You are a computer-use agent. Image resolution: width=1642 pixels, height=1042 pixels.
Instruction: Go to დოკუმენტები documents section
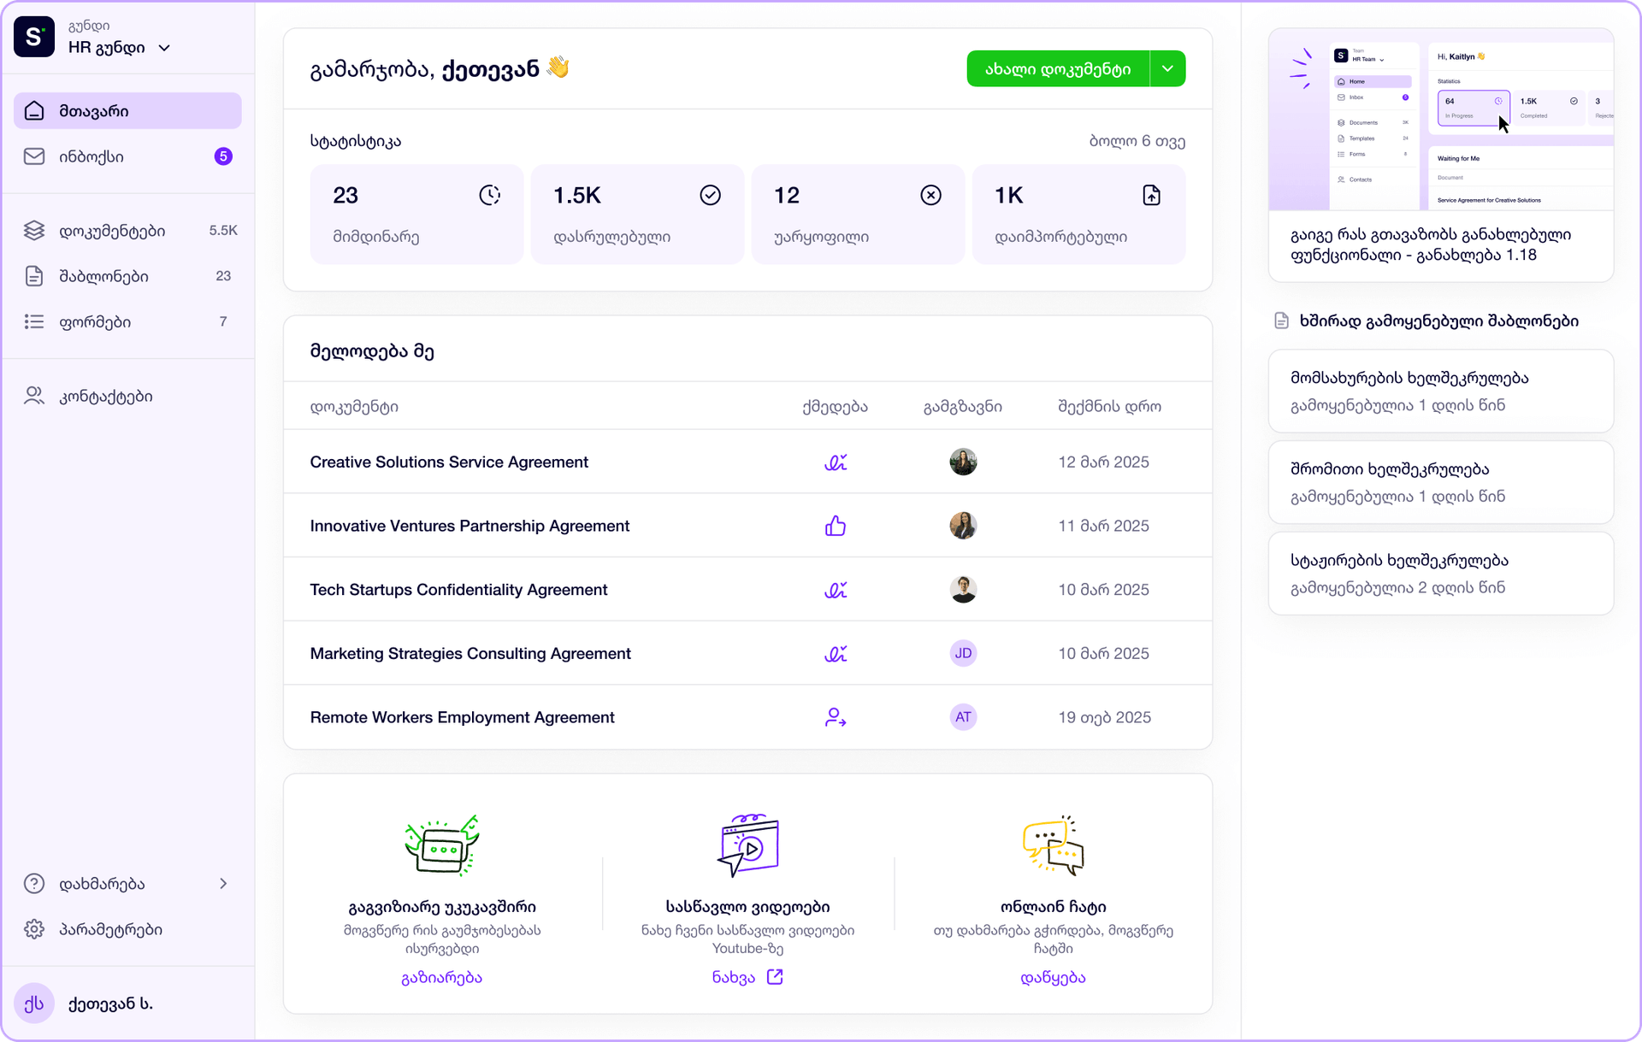point(127,231)
